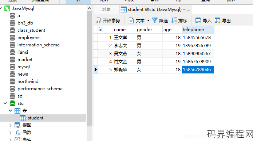Screen dimensions: 253x141
Task: Click the 排序 sort button
Action: click(x=179, y=20)
